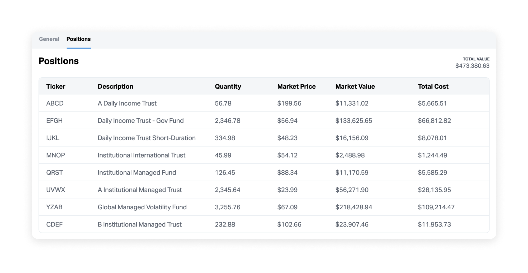The image size is (528, 273).
Task: Sort by the Total Cost column header
Action: (433, 87)
